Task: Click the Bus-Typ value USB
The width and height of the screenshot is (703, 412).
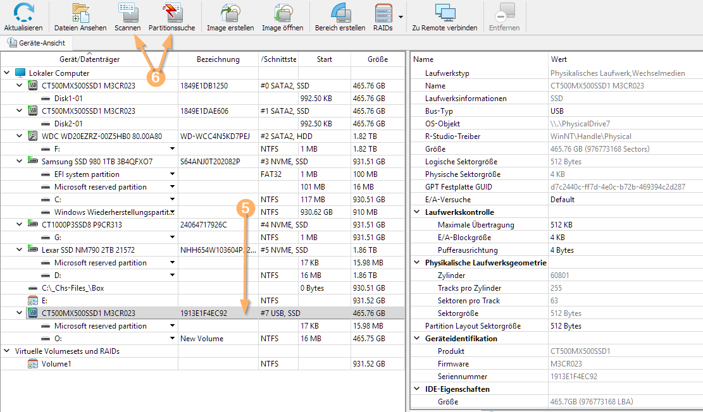Action: [x=557, y=111]
